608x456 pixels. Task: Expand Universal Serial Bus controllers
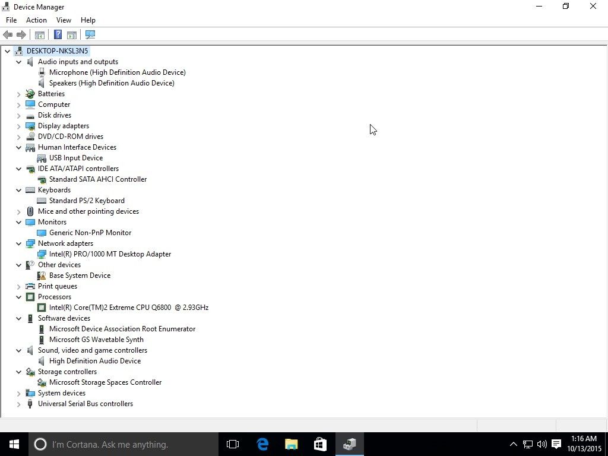pyautogui.click(x=19, y=404)
